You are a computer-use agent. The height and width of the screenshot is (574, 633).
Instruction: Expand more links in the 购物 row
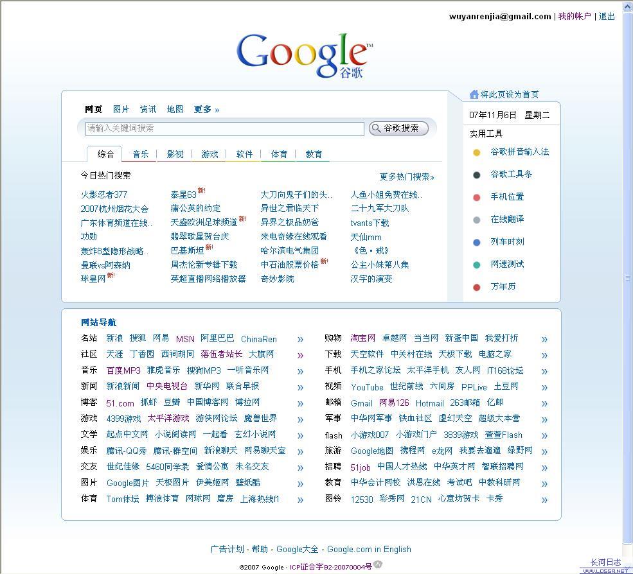coord(544,340)
